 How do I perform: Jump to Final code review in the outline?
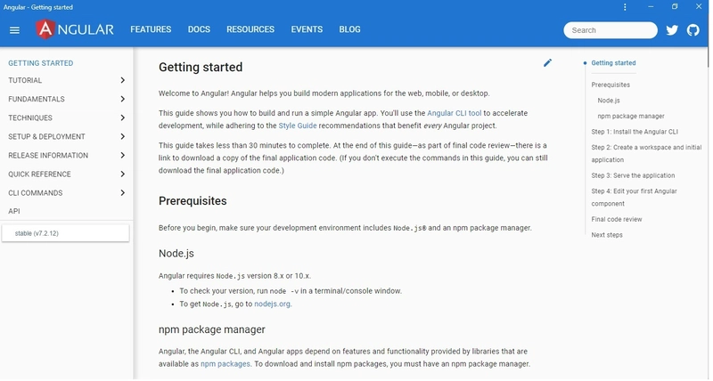pyautogui.click(x=616, y=219)
